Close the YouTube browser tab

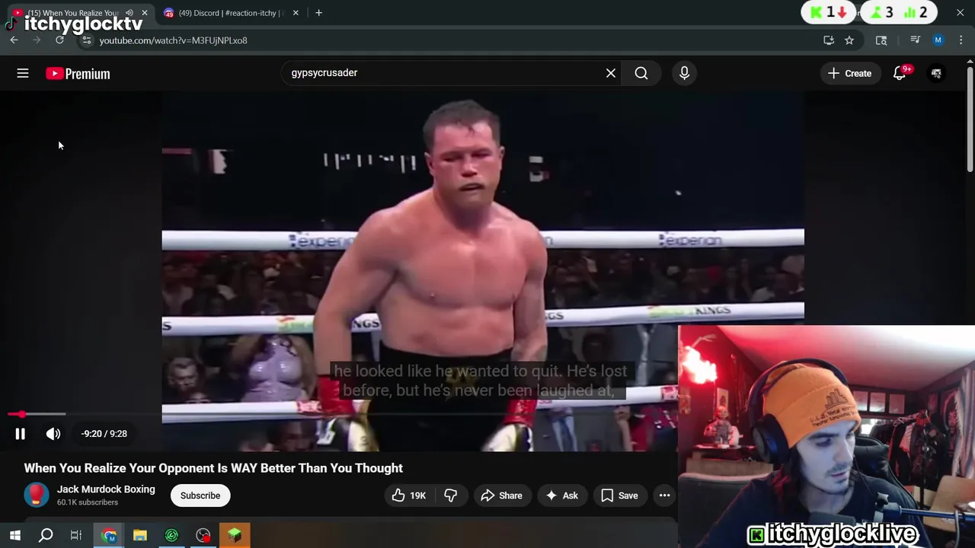click(x=145, y=13)
